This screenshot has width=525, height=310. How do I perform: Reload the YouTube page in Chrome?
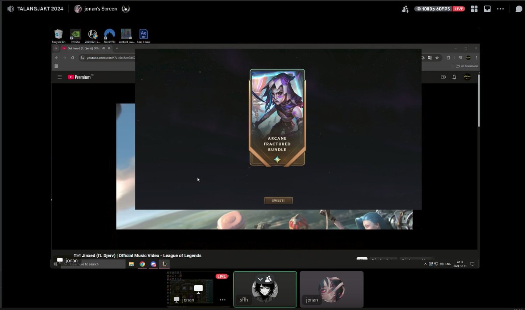73,58
